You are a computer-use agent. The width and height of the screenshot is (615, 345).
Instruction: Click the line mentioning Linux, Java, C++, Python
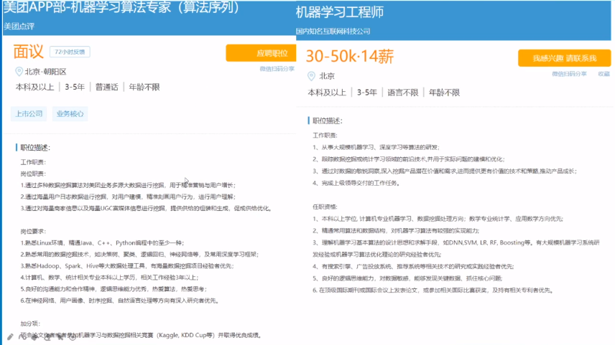pos(102,243)
